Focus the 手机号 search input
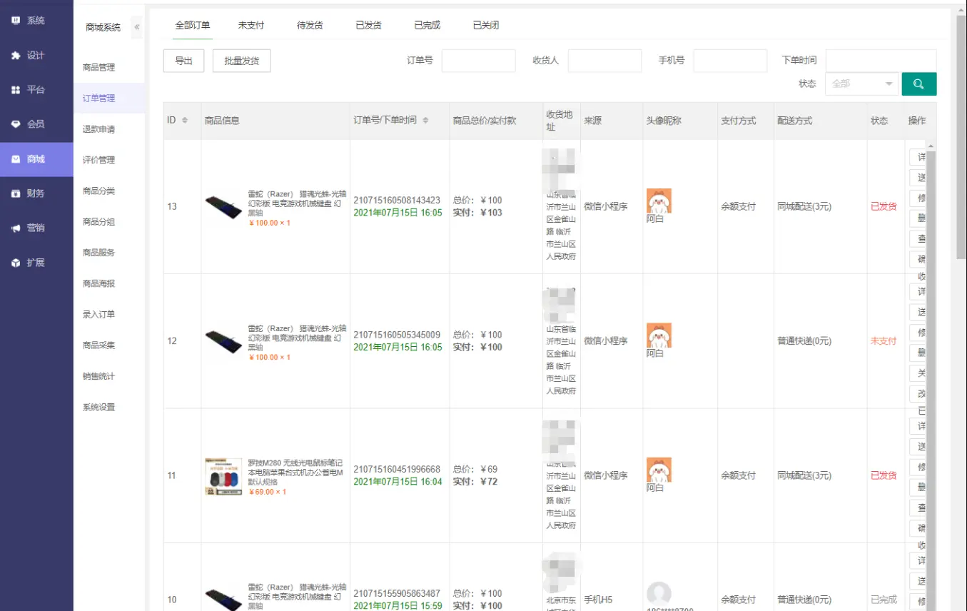 [730, 61]
